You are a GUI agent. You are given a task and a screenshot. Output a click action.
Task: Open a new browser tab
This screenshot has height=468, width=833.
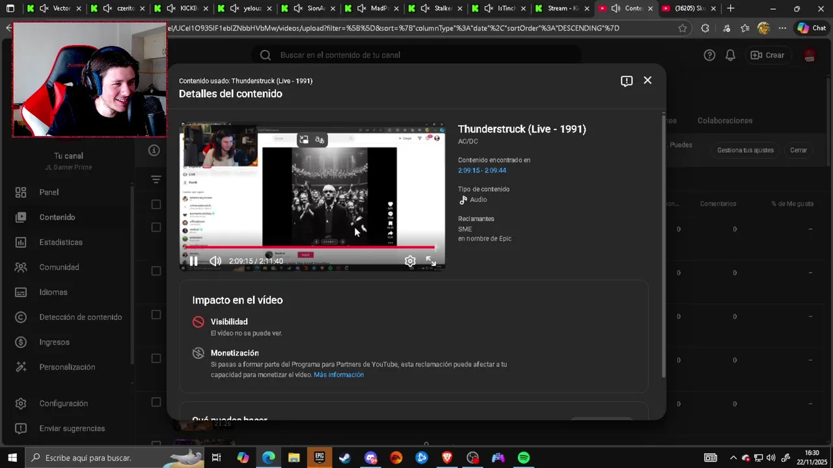coord(730,8)
